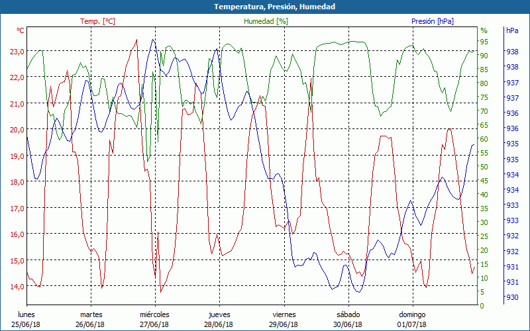Click temperature axis value 22,0

pos(18,77)
